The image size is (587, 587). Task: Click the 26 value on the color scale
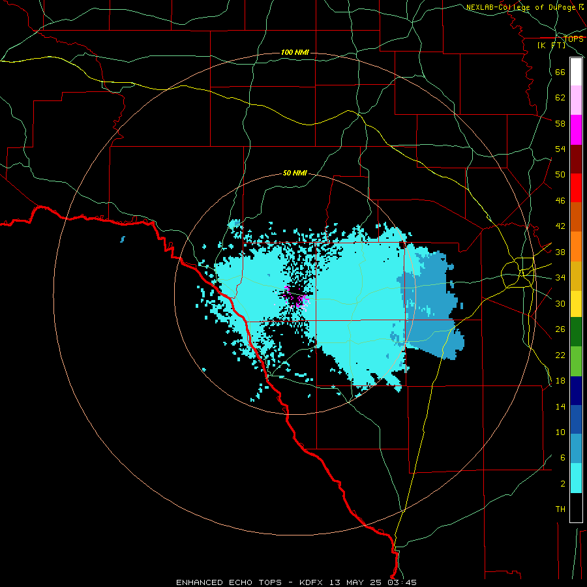point(560,329)
